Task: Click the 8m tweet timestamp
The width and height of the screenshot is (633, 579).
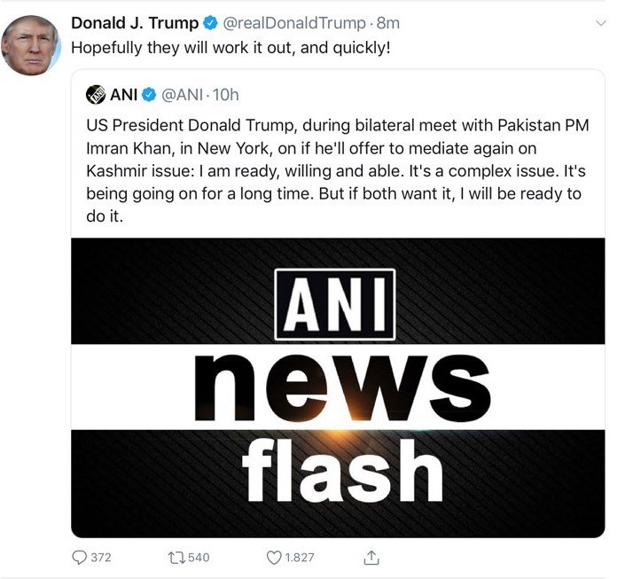Action: click(x=388, y=23)
